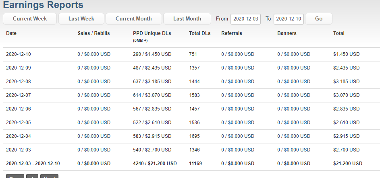Viewport: 380px width, 178px height.
Task: Click the Go button
Action: [319, 19]
